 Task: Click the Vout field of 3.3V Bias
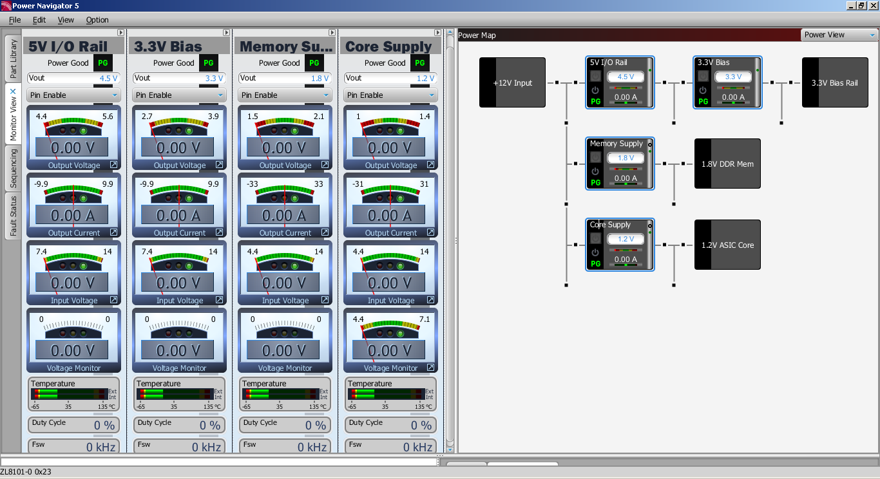click(179, 78)
